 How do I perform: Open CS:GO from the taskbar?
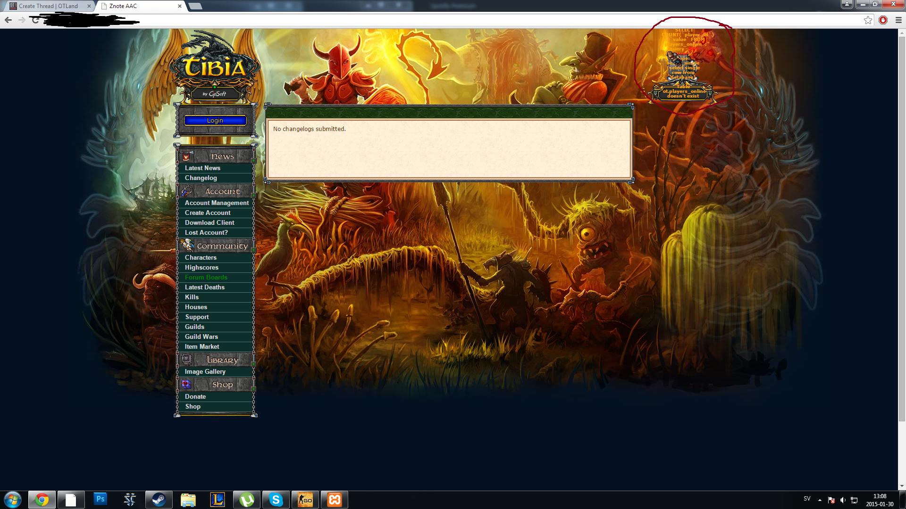click(305, 500)
